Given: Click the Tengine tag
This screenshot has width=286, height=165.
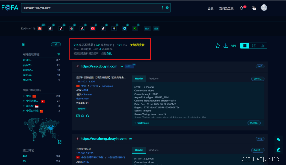Looking at the screenshot, I should point(81,109).
